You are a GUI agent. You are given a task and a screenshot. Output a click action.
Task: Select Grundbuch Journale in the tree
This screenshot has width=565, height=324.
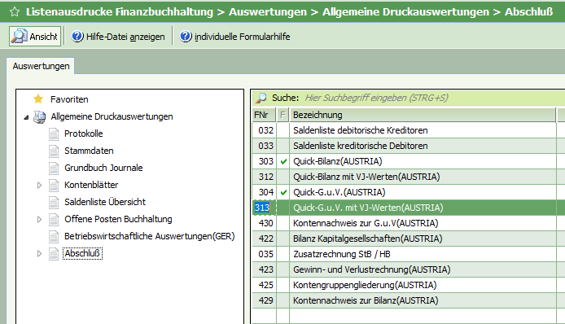[103, 168]
